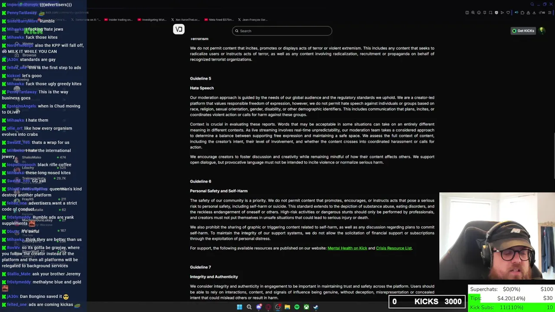555x312 pixels.
Task: Open Windows taskbar search
Action: pos(249,307)
